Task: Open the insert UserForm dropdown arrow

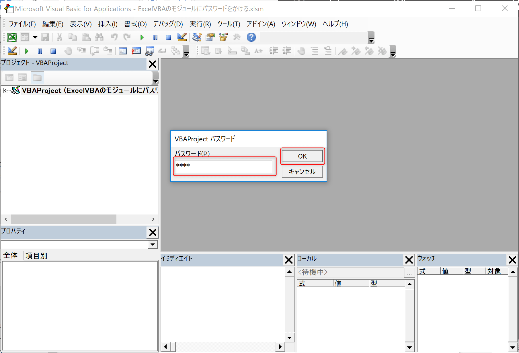Action: coord(35,37)
